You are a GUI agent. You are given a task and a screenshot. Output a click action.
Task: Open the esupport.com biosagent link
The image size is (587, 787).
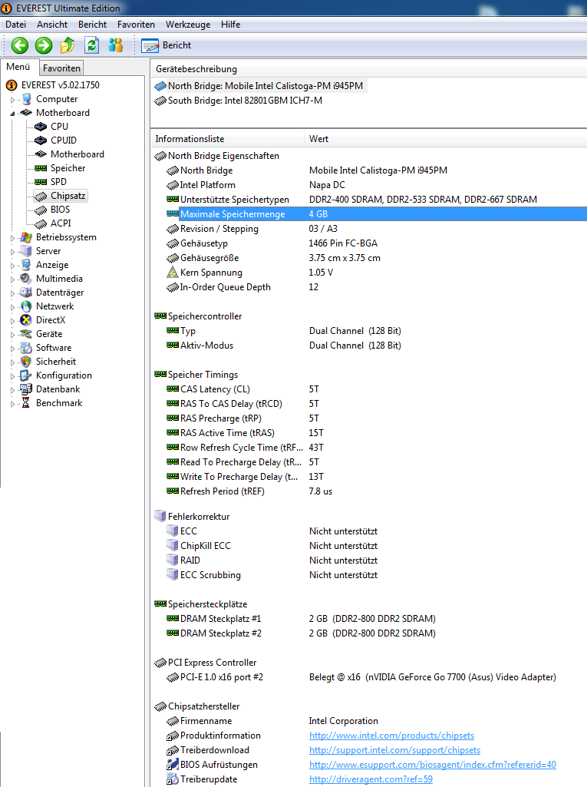click(x=433, y=765)
